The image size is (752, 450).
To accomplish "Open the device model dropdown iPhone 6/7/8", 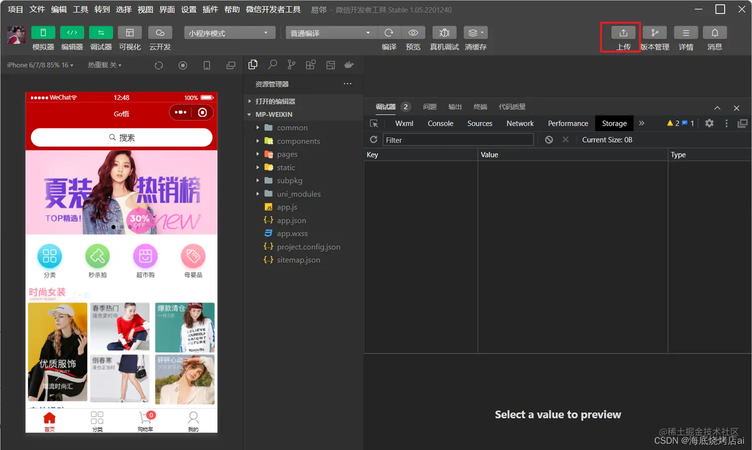I will pyautogui.click(x=40, y=65).
